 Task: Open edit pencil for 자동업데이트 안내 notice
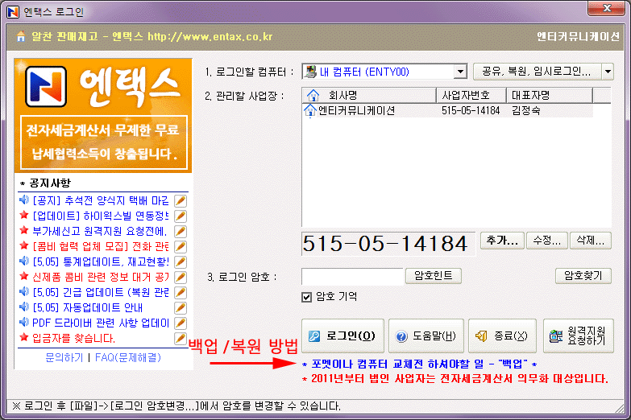[x=181, y=307]
